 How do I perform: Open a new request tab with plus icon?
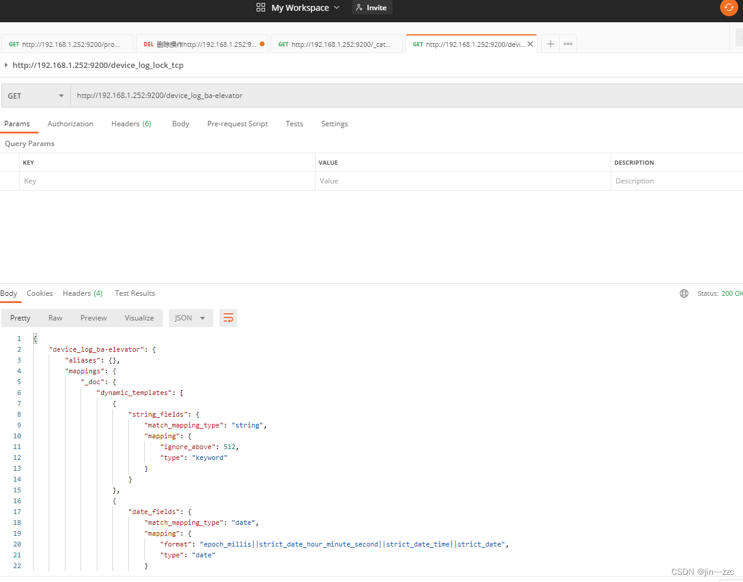tap(550, 44)
